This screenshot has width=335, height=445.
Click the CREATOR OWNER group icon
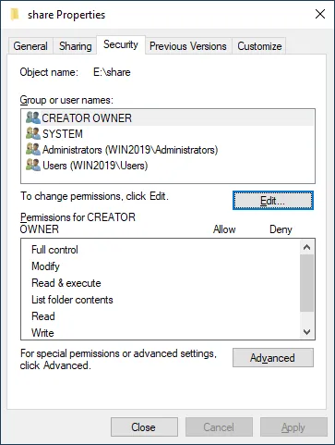(x=33, y=117)
